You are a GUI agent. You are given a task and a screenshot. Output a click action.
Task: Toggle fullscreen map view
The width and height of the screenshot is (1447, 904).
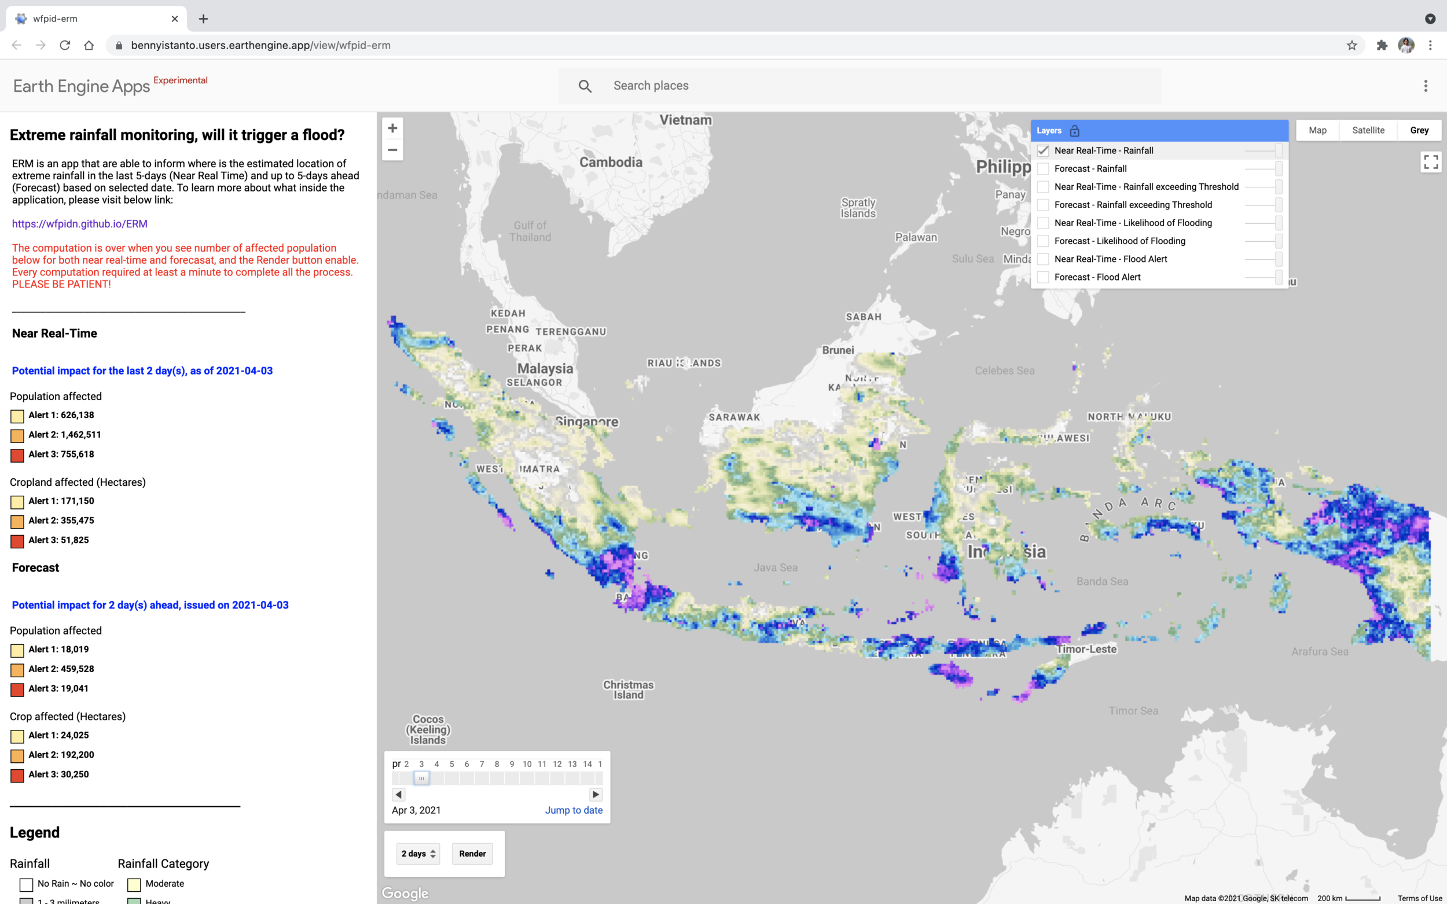click(x=1431, y=162)
